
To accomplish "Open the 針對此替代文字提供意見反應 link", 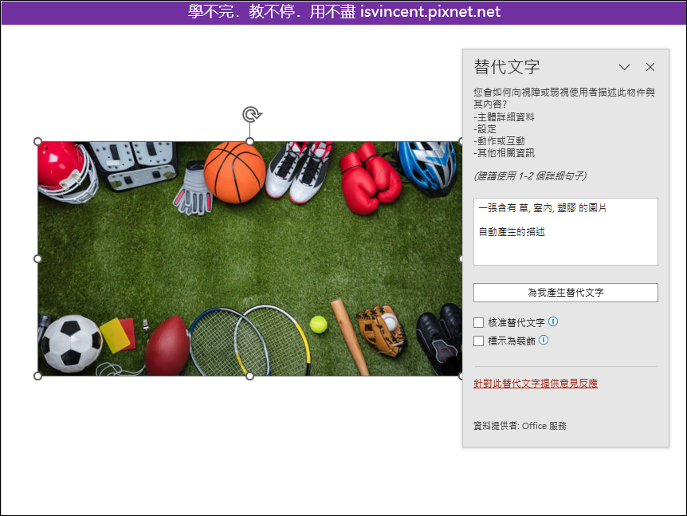I will coord(536,384).
